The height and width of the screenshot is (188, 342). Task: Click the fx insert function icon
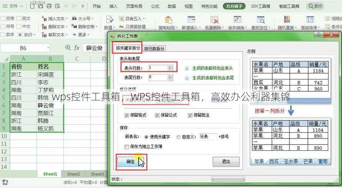pyautogui.click(x=76, y=48)
